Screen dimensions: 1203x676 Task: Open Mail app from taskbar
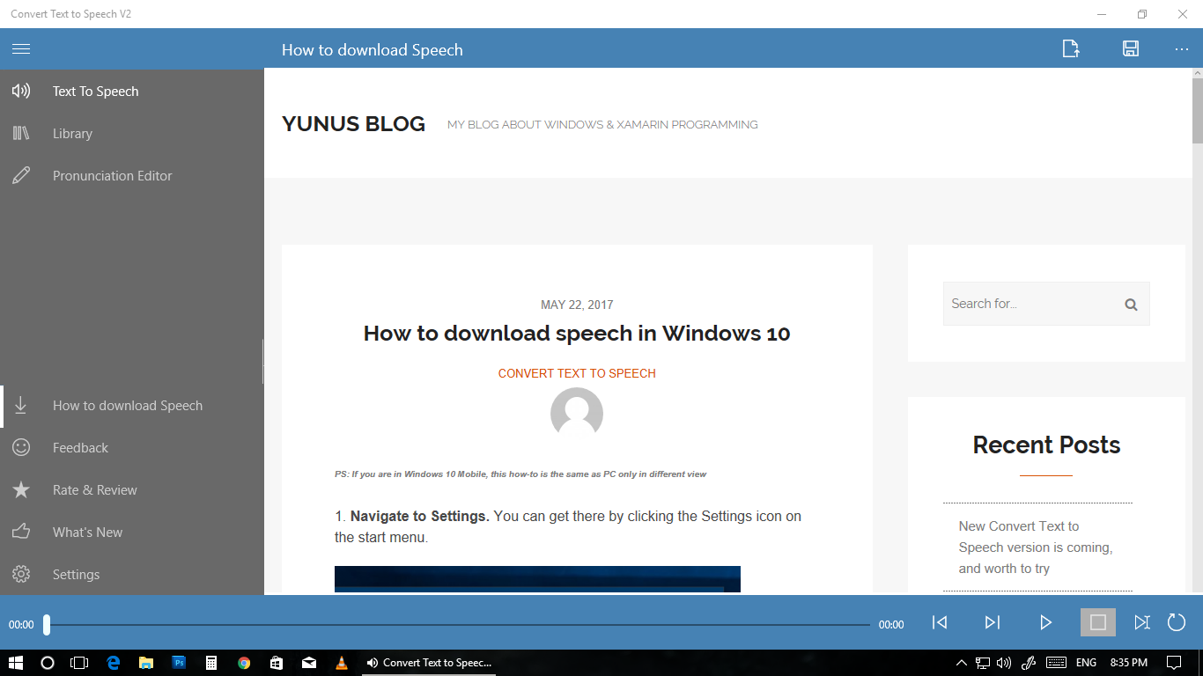(x=309, y=663)
